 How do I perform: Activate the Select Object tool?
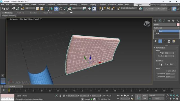37,9
